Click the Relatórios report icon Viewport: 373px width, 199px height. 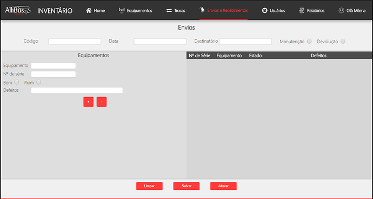pyautogui.click(x=302, y=10)
